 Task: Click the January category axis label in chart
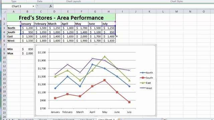point(55,112)
